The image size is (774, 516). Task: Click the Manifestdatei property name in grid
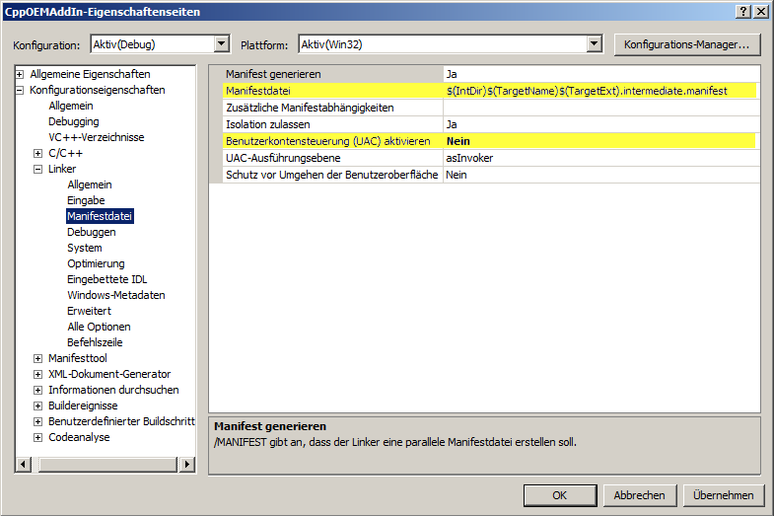[258, 91]
